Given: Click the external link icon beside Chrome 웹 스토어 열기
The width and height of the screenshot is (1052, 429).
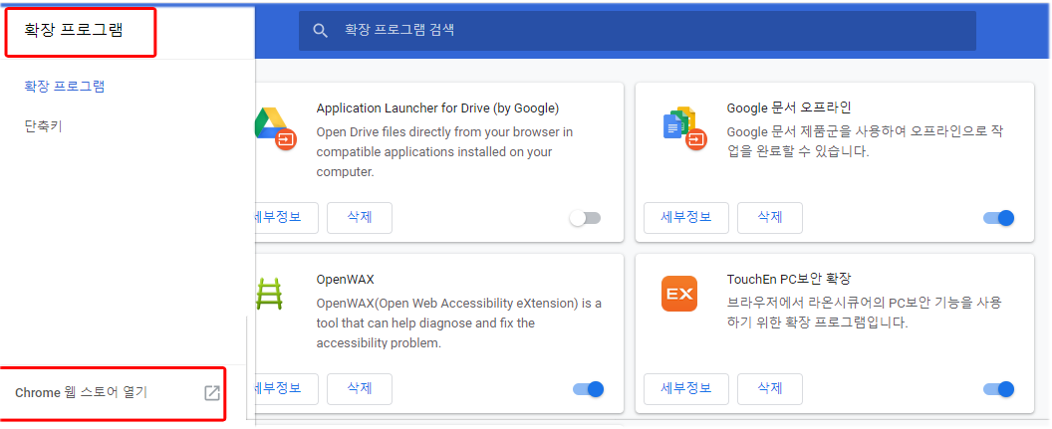Looking at the screenshot, I should (212, 393).
